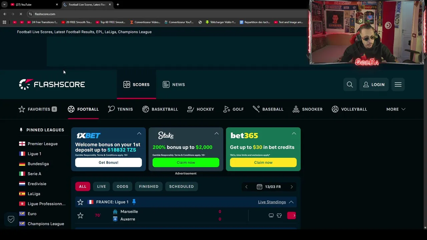Open the Live Standings link

tap(272, 202)
